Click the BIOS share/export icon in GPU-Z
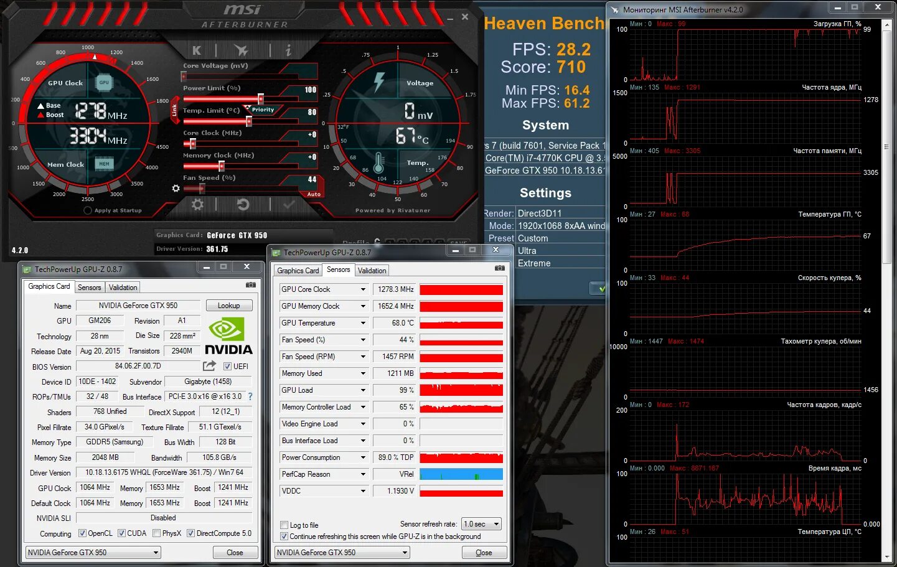 [x=210, y=366]
